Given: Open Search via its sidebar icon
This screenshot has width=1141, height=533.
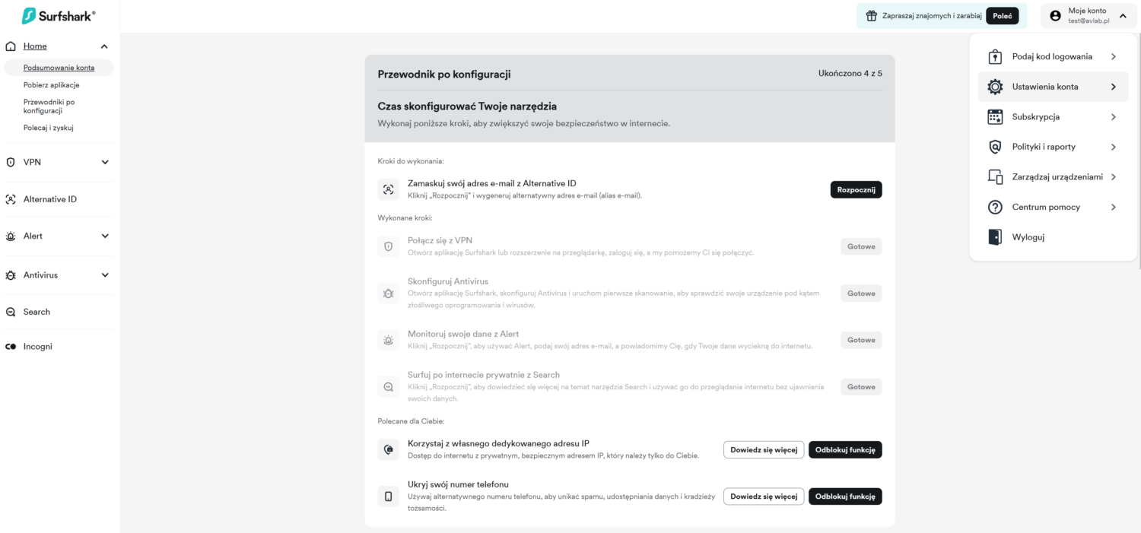Looking at the screenshot, I should point(10,312).
